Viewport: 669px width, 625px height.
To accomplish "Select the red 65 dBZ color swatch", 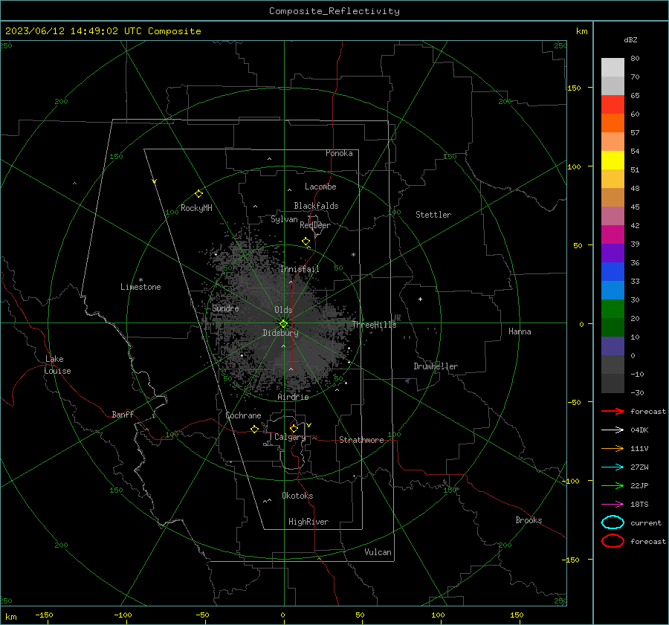I will (x=613, y=105).
